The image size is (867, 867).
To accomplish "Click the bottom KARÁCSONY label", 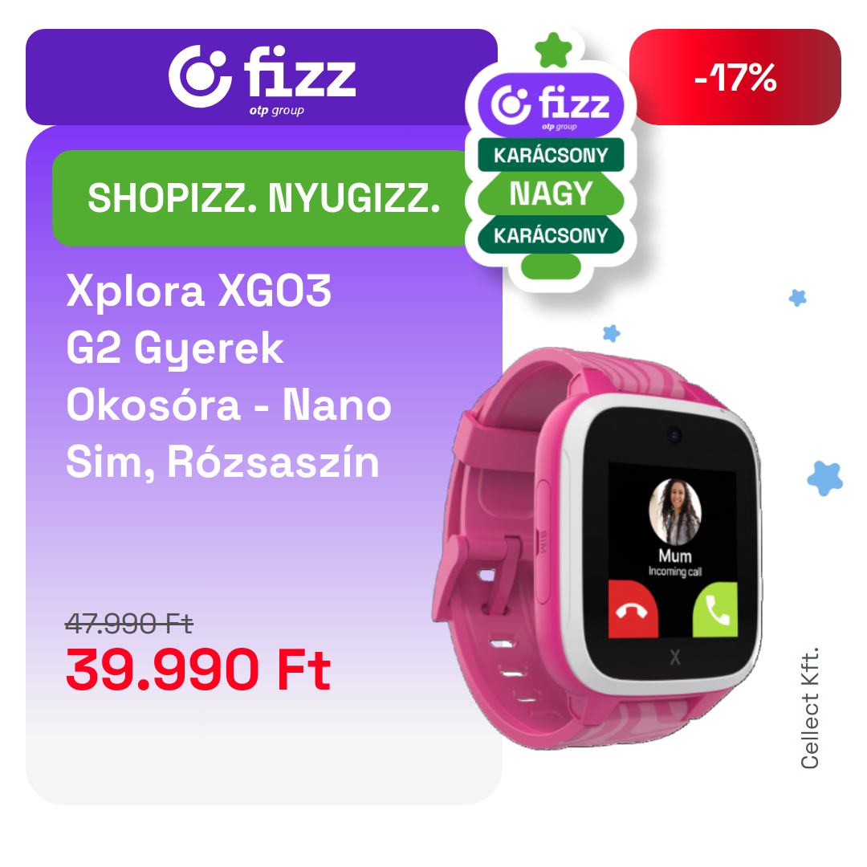I will 551,235.
